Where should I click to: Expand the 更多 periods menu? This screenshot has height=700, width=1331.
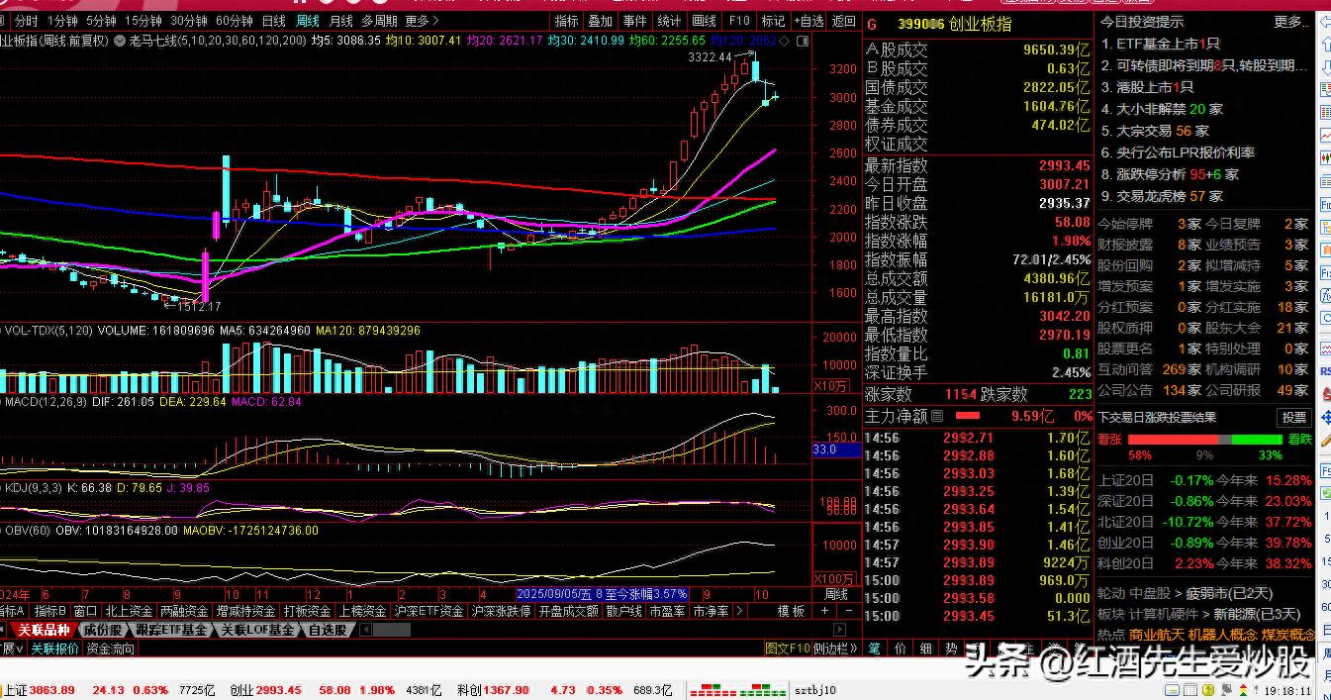coord(422,21)
